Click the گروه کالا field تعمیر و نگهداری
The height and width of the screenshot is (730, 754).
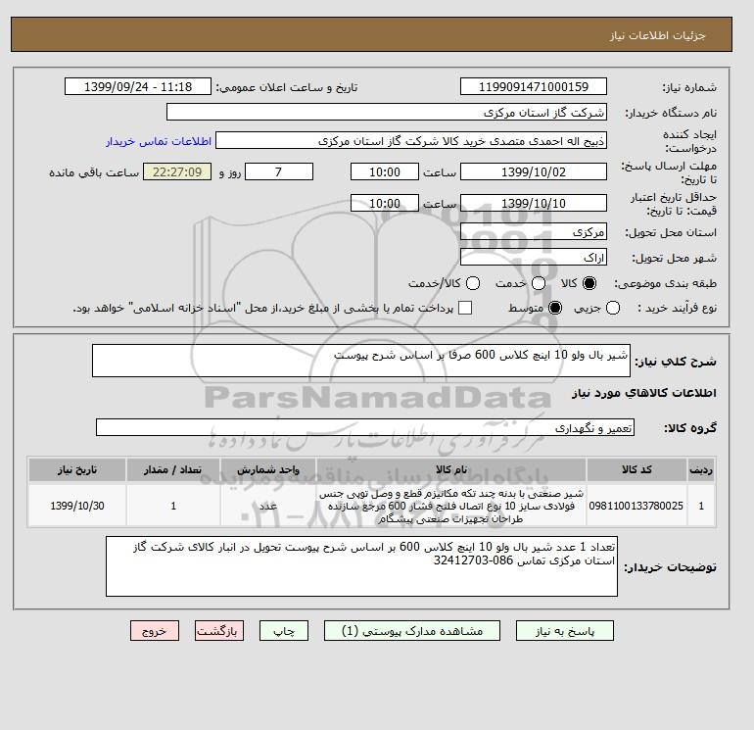point(365,427)
